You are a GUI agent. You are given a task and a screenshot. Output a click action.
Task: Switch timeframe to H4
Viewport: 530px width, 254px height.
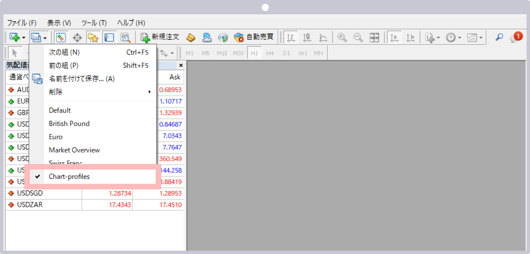[270, 53]
